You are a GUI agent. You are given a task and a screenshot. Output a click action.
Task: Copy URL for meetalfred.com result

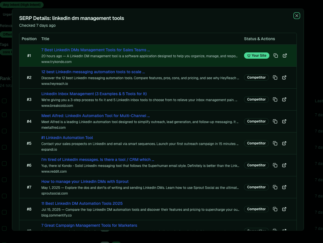tap(275, 121)
